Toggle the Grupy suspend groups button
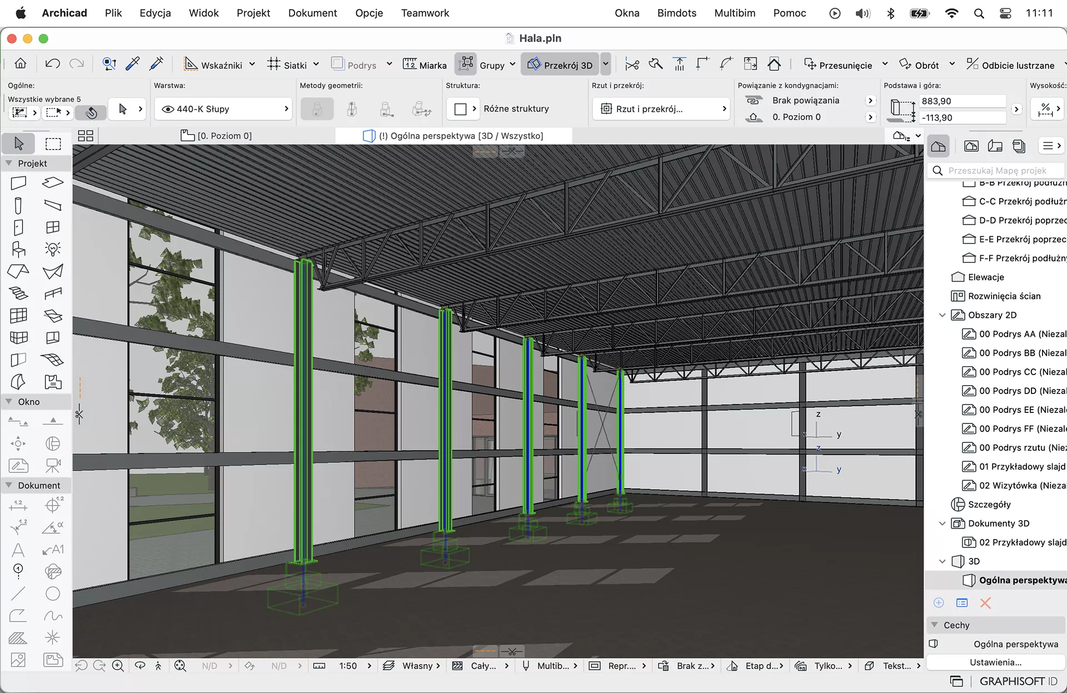This screenshot has height=693, width=1067. pyautogui.click(x=466, y=64)
